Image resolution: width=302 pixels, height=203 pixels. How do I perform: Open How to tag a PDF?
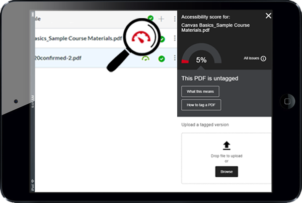tap(201, 105)
